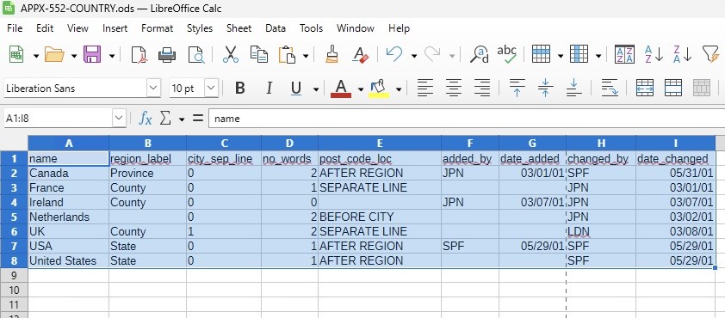
Task: Apply italic formatting
Action: [x=269, y=89]
